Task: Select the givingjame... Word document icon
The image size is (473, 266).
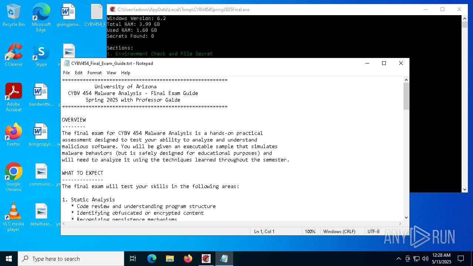Action: (69, 16)
